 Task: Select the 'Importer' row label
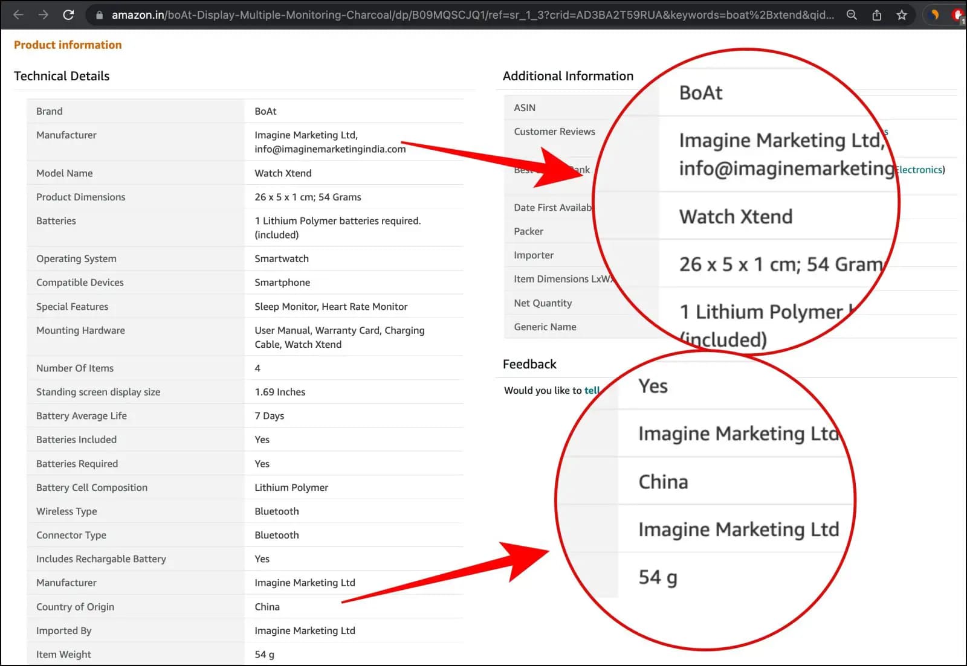[x=534, y=255]
